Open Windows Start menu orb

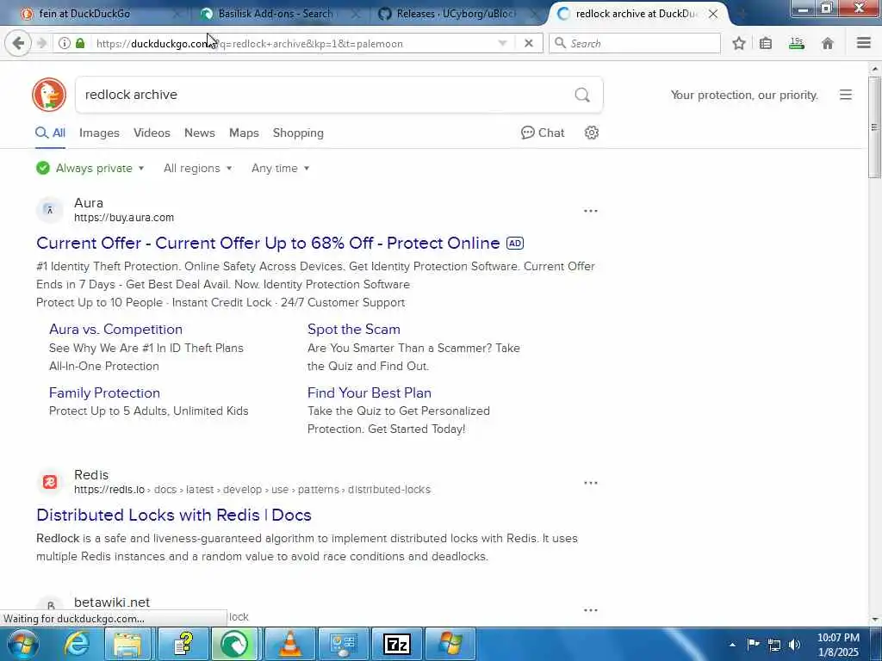22,644
